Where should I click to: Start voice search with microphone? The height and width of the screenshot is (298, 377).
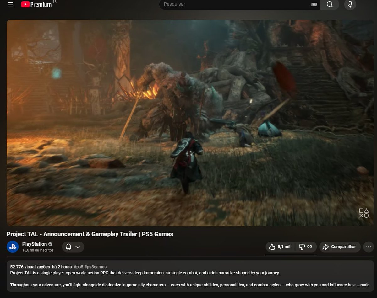(x=350, y=4)
